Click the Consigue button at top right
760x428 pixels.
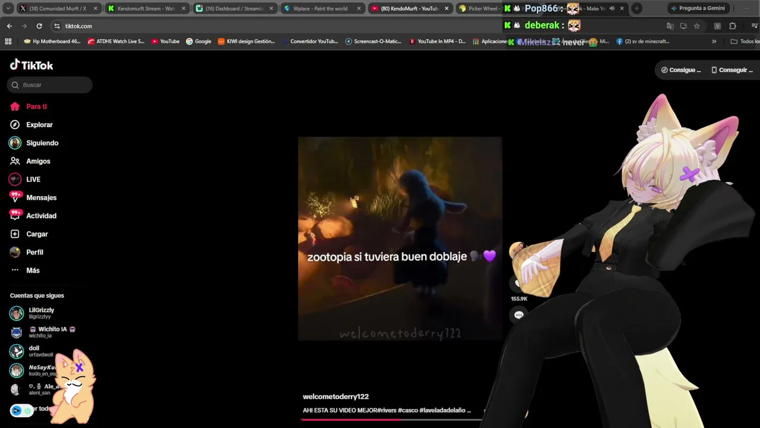tap(681, 70)
